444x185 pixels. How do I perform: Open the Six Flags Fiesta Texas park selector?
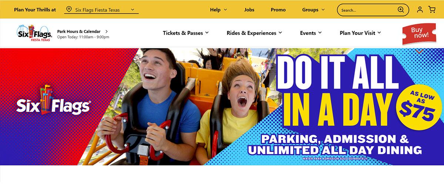(101, 10)
